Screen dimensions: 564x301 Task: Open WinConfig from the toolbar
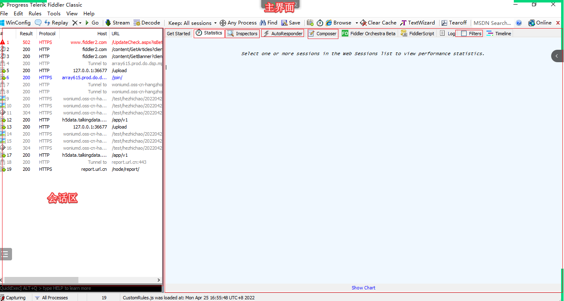(15, 23)
